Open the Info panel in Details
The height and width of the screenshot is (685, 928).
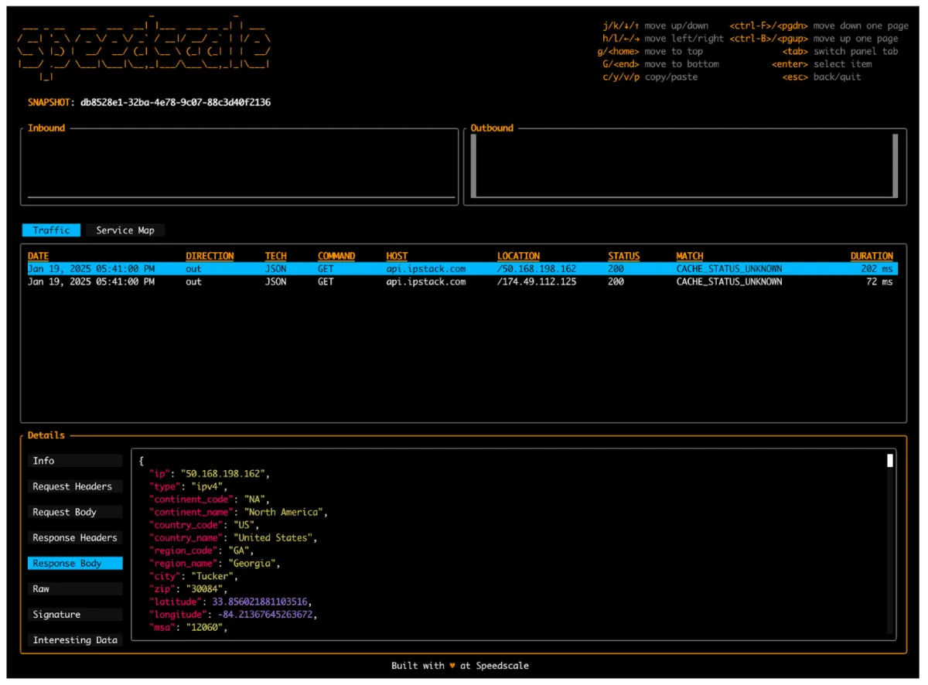pyautogui.click(x=74, y=460)
